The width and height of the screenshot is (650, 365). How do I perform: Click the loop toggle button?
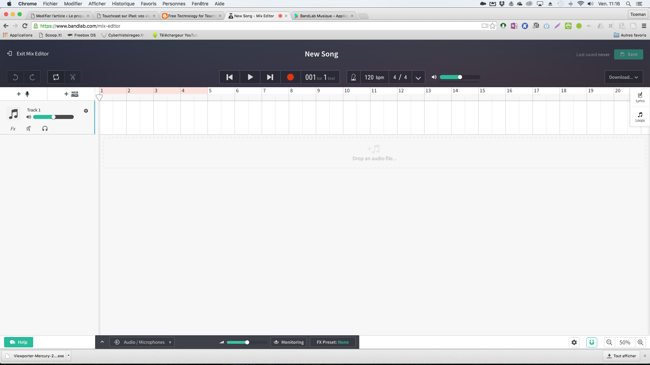tap(56, 77)
